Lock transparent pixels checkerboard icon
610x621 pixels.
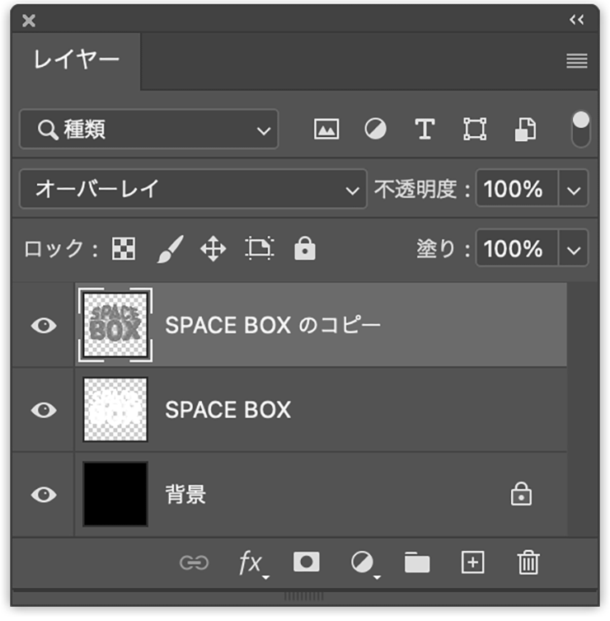pyautogui.click(x=124, y=248)
